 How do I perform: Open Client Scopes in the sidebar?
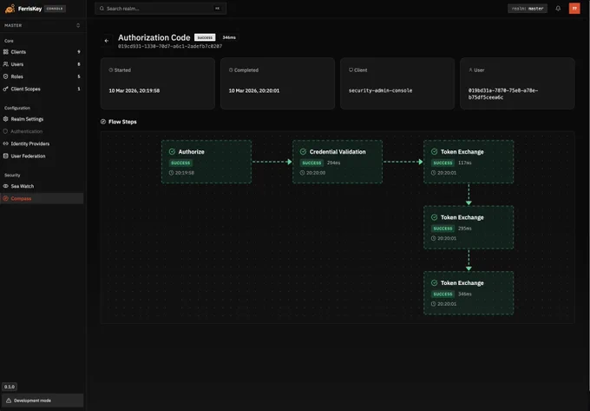point(42,89)
